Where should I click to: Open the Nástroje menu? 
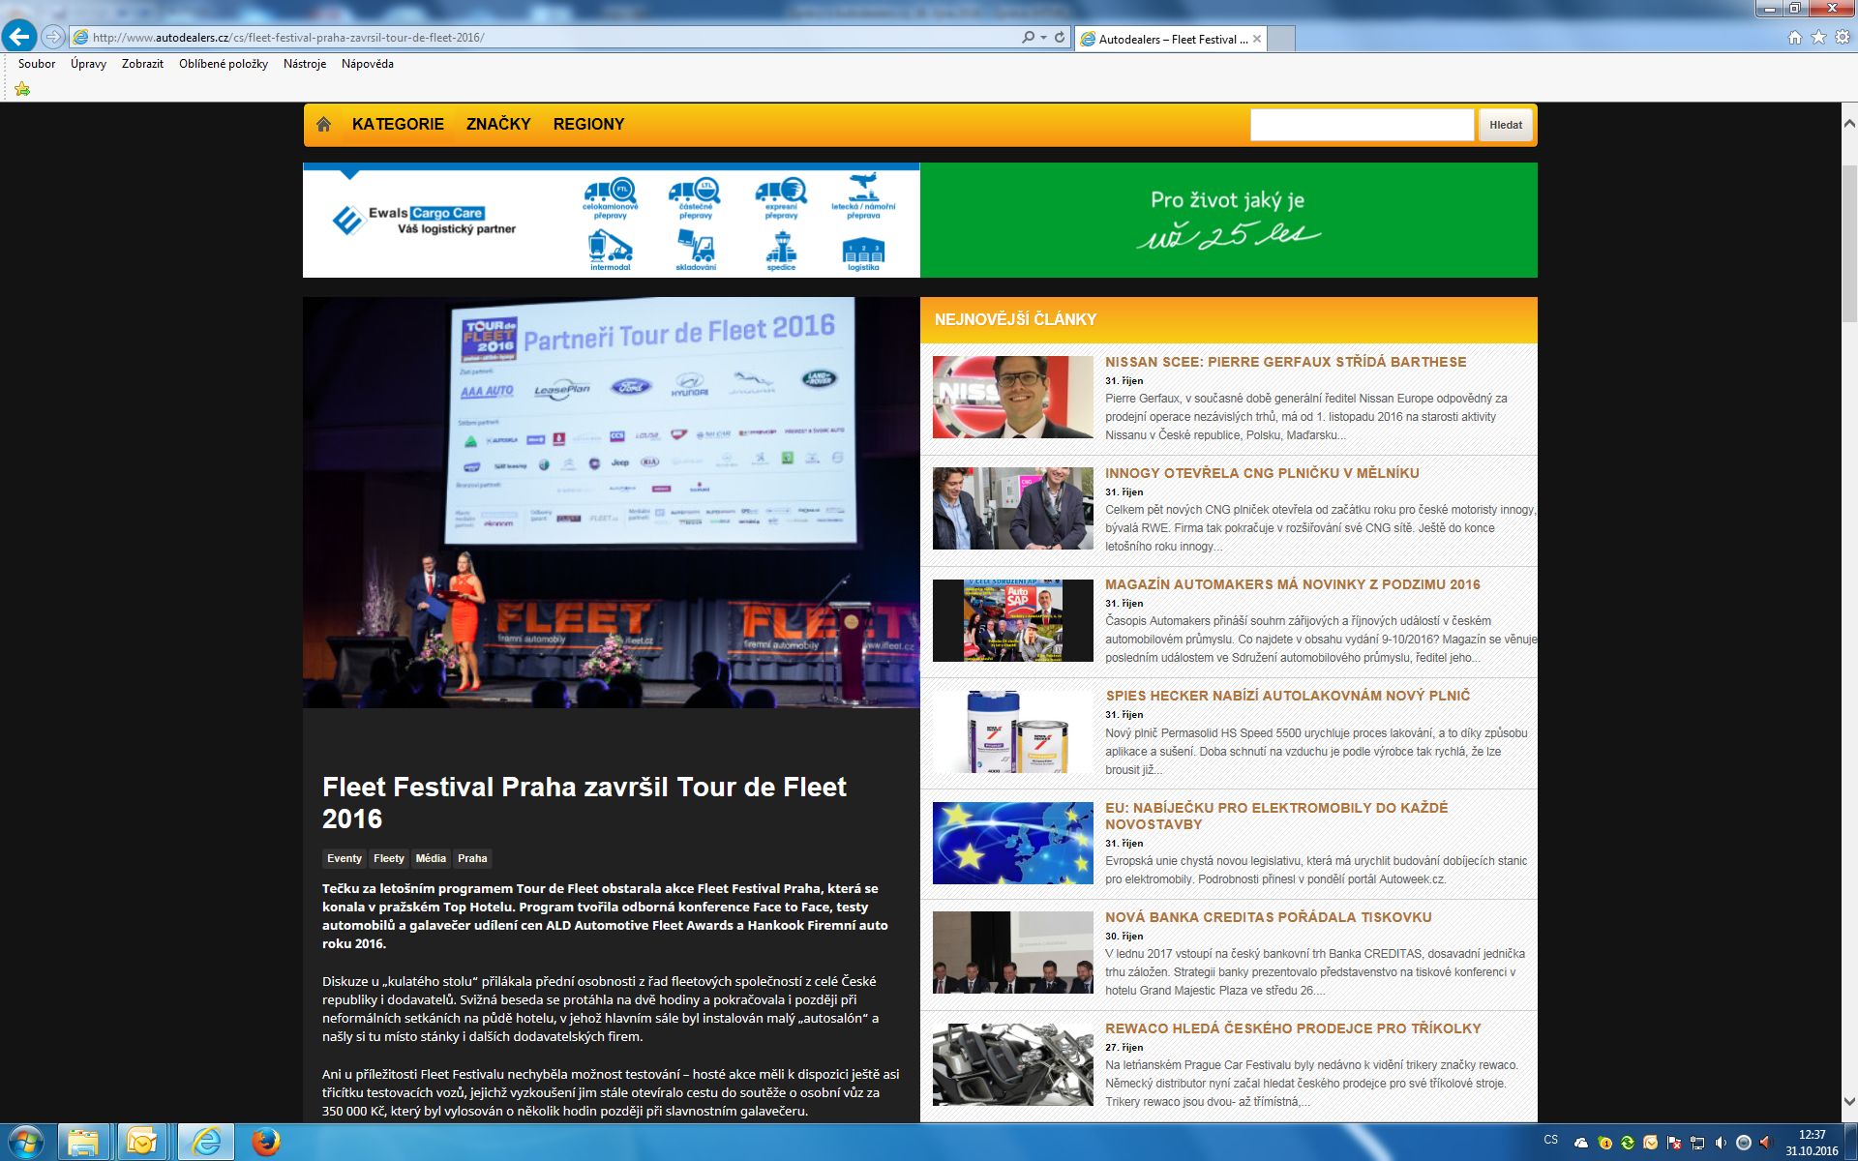(305, 64)
